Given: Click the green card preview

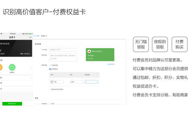Looking at the screenshot, I should (100, 55).
